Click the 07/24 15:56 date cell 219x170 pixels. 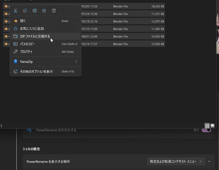pos(89,14)
